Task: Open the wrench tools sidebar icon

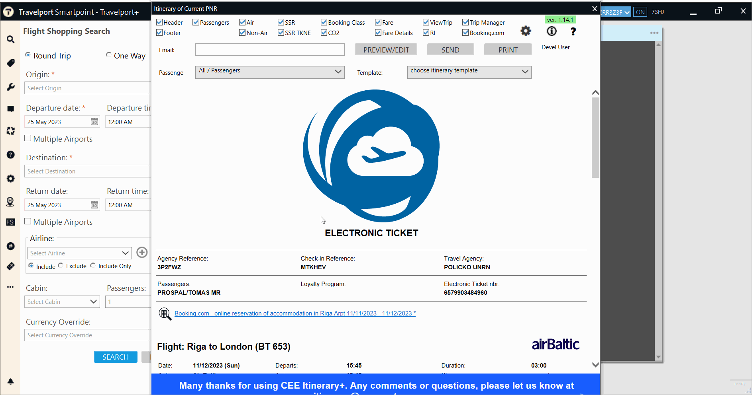Action: click(x=11, y=87)
